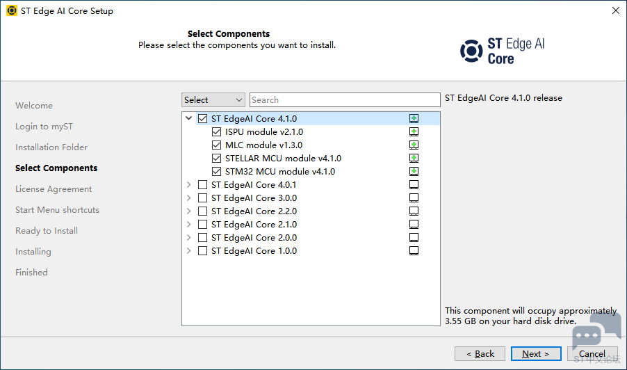
Task: Select the ST EdgeAI Core 2.2.0 label
Action: coord(254,211)
